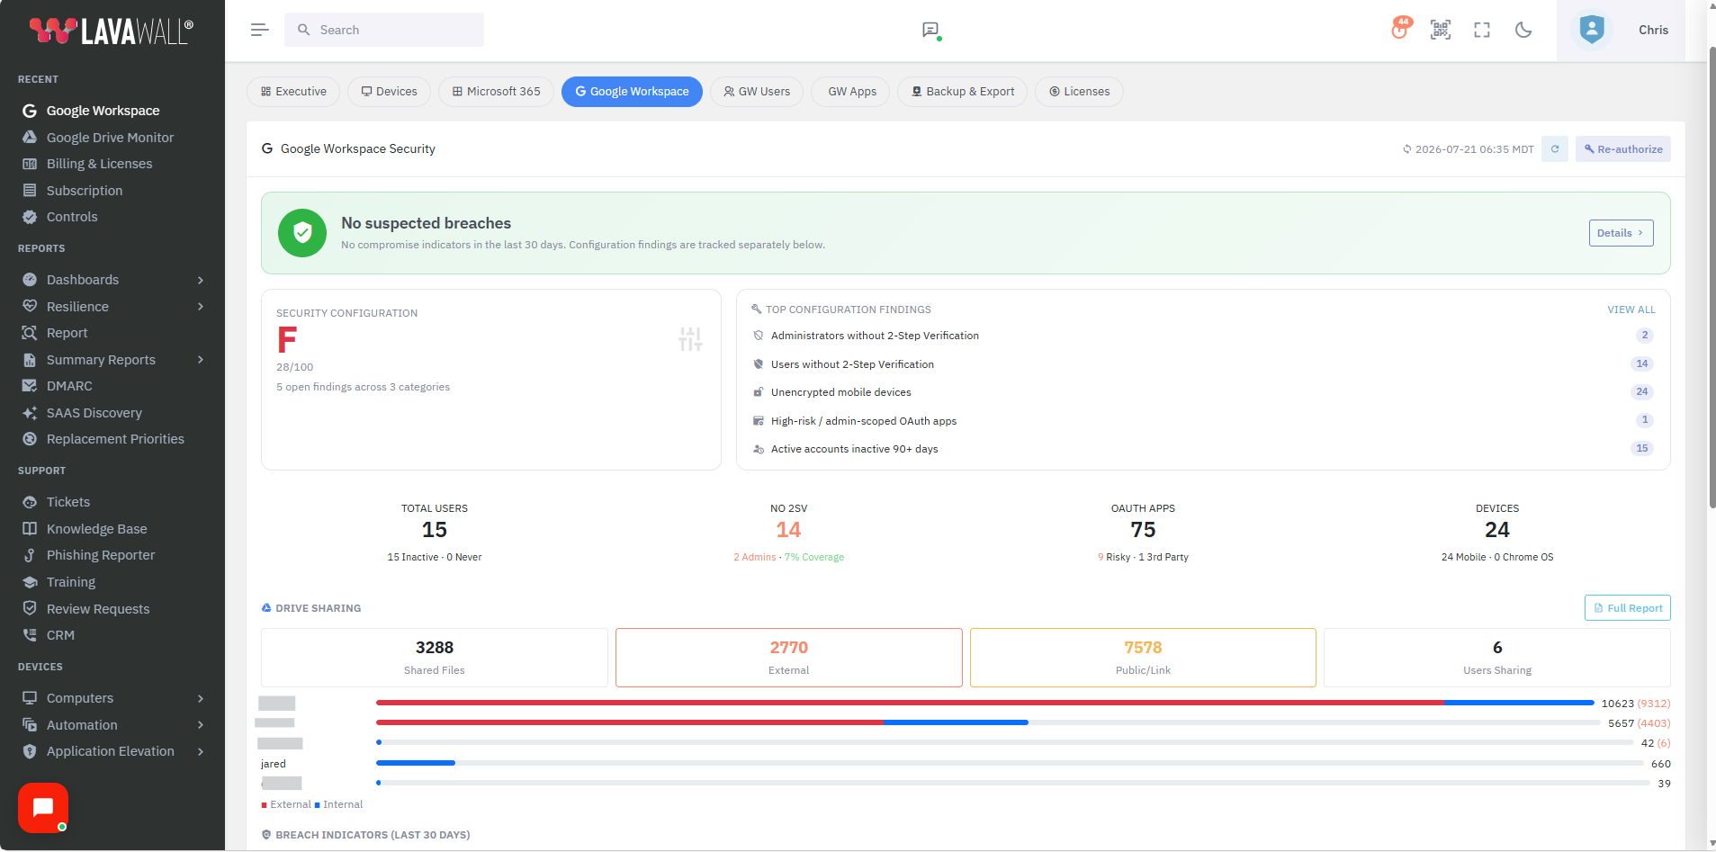Open High-risk admin-scoped OAuth apps finding
1716x852 pixels.
[x=1203, y=421]
